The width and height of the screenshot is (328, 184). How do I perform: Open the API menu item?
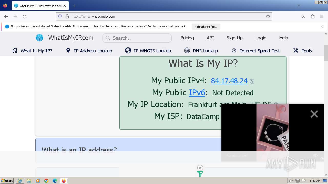pyautogui.click(x=210, y=38)
